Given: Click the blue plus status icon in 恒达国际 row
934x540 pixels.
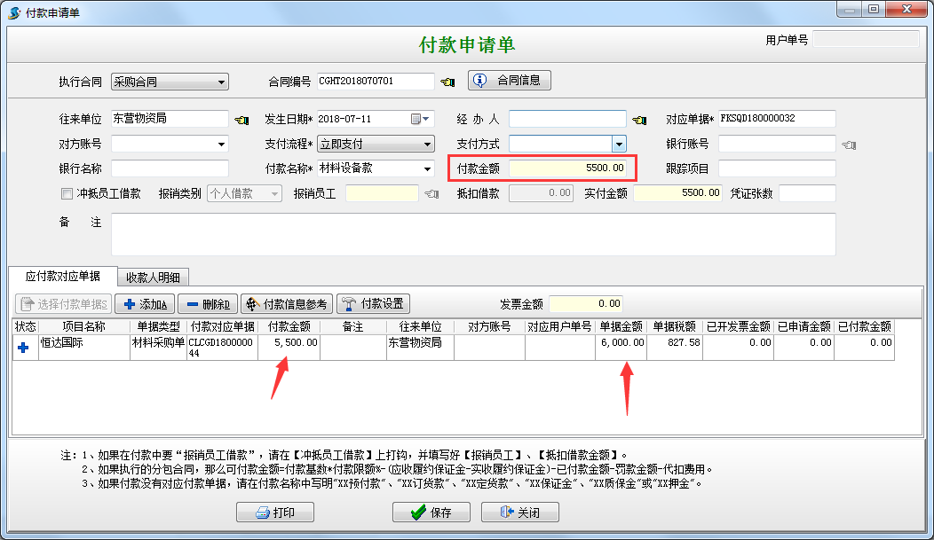Looking at the screenshot, I should (x=24, y=348).
